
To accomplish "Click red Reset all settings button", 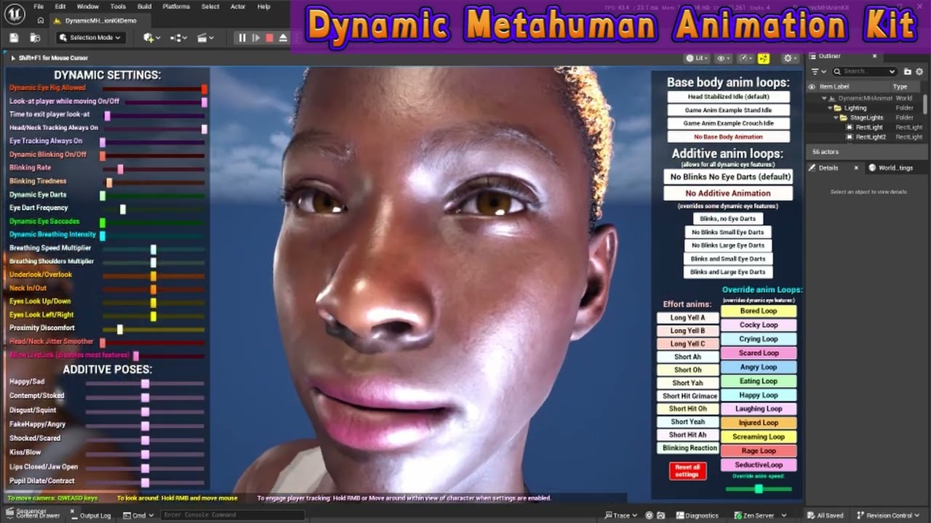I will pyautogui.click(x=687, y=471).
